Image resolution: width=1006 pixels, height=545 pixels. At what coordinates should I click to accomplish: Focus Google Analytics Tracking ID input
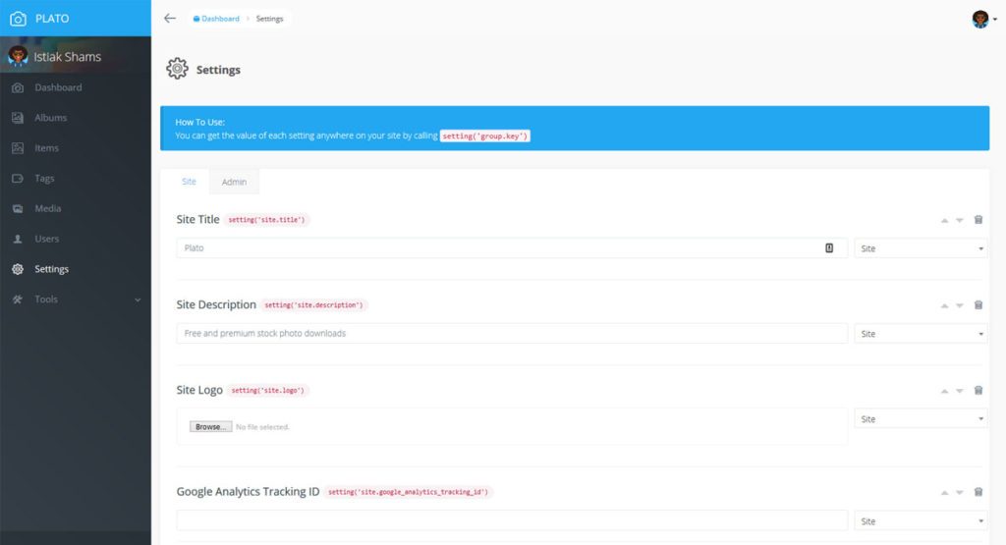click(x=512, y=520)
